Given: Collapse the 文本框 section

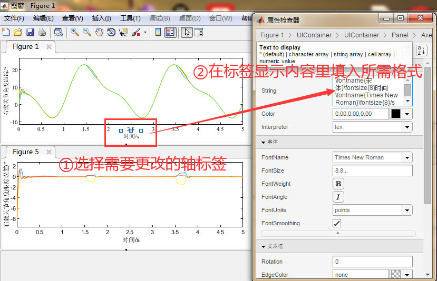Looking at the screenshot, I should 263,246.
